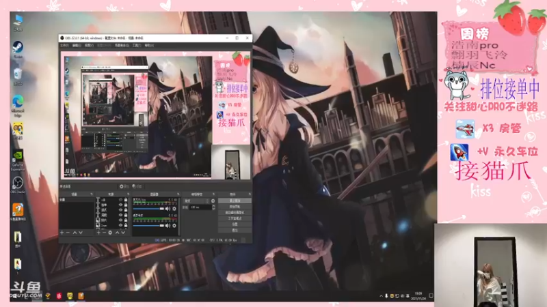Open the 编辑(E) Edit menu in OBS
547x307 pixels.
tap(77, 45)
